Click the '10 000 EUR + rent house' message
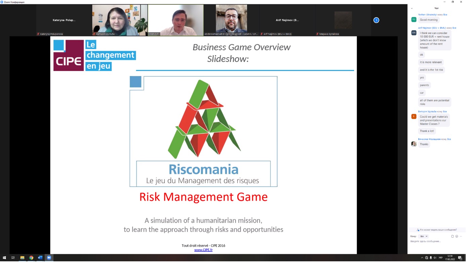The width and height of the screenshot is (467, 263). click(435, 40)
